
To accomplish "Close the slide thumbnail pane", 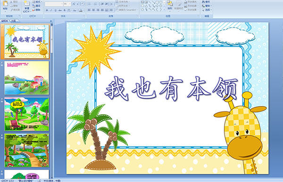I will [x=51, y=21].
